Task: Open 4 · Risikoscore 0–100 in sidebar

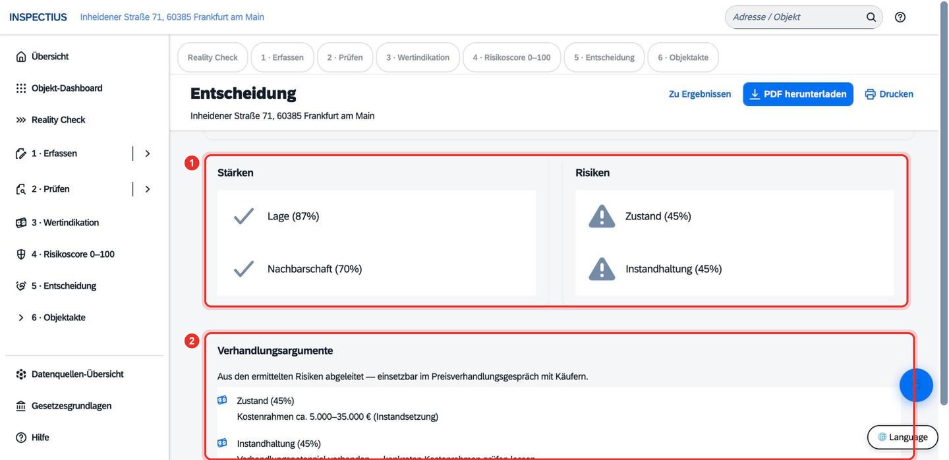Action: point(73,254)
